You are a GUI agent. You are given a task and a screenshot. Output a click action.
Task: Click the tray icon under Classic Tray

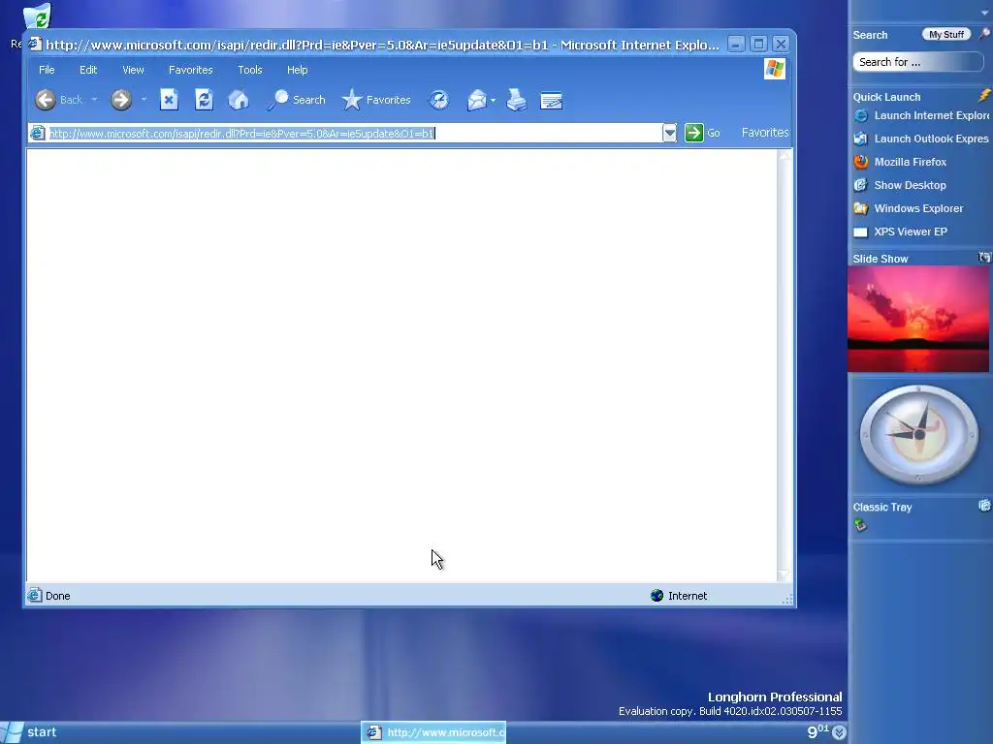(x=860, y=525)
